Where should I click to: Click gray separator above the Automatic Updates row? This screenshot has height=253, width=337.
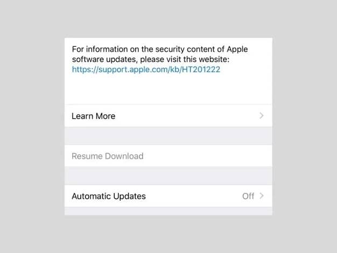point(169,176)
